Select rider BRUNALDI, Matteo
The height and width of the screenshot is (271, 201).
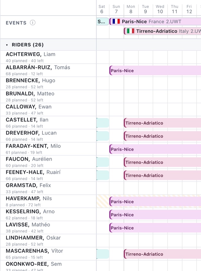click(x=48, y=97)
